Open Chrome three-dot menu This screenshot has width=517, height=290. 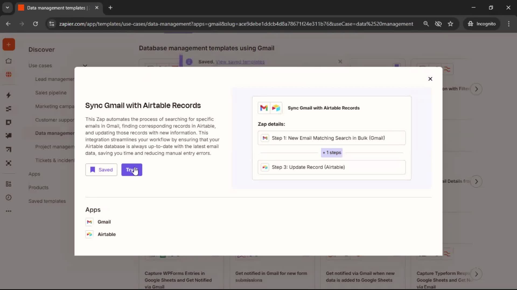click(509, 24)
